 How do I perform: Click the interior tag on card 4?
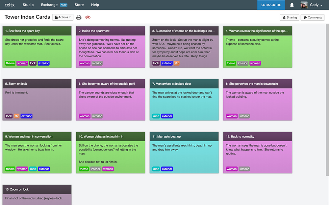243,63
